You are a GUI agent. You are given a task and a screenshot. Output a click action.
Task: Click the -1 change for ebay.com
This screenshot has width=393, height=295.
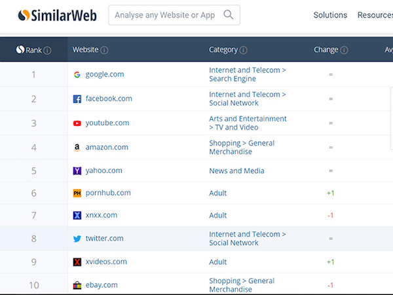(330, 285)
